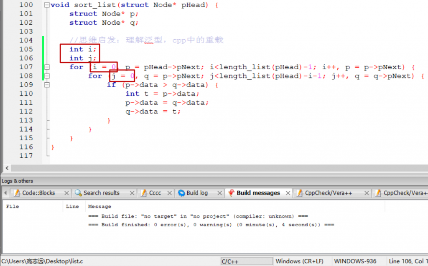
Task: Open the Build log tab
Action: [197, 193]
